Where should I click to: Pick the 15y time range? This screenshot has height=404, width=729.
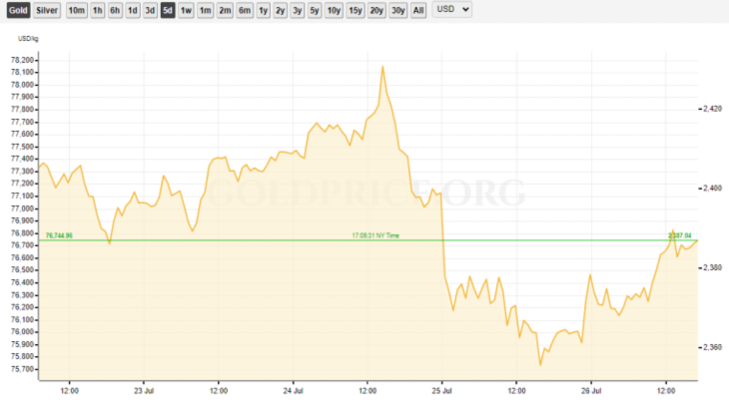point(356,10)
